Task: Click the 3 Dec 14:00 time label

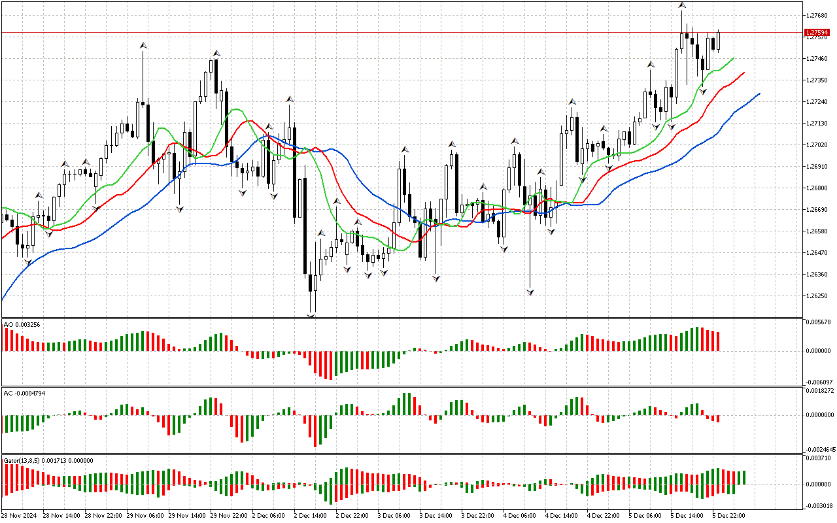Action: click(x=436, y=516)
